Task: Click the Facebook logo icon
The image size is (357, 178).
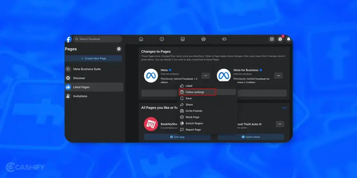Action: (69, 39)
